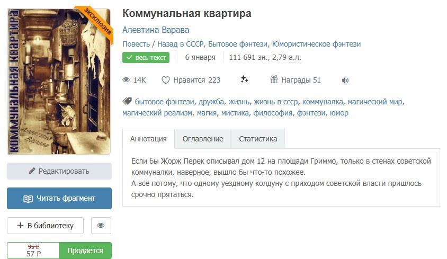447x259 pixels.
Task: Click the views eye icon beside 14K
Action: pyautogui.click(x=126, y=80)
